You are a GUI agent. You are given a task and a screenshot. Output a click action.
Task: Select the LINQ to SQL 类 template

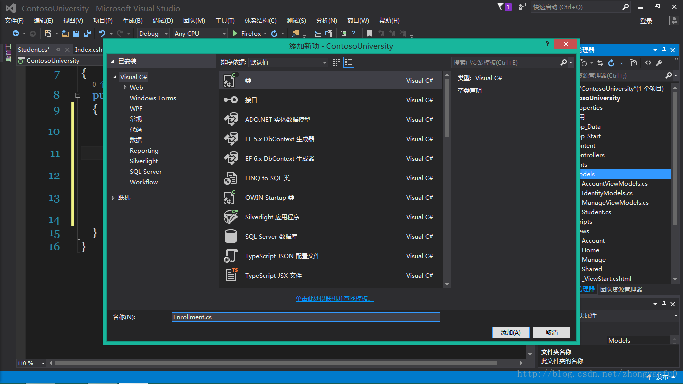click(331, 178)
